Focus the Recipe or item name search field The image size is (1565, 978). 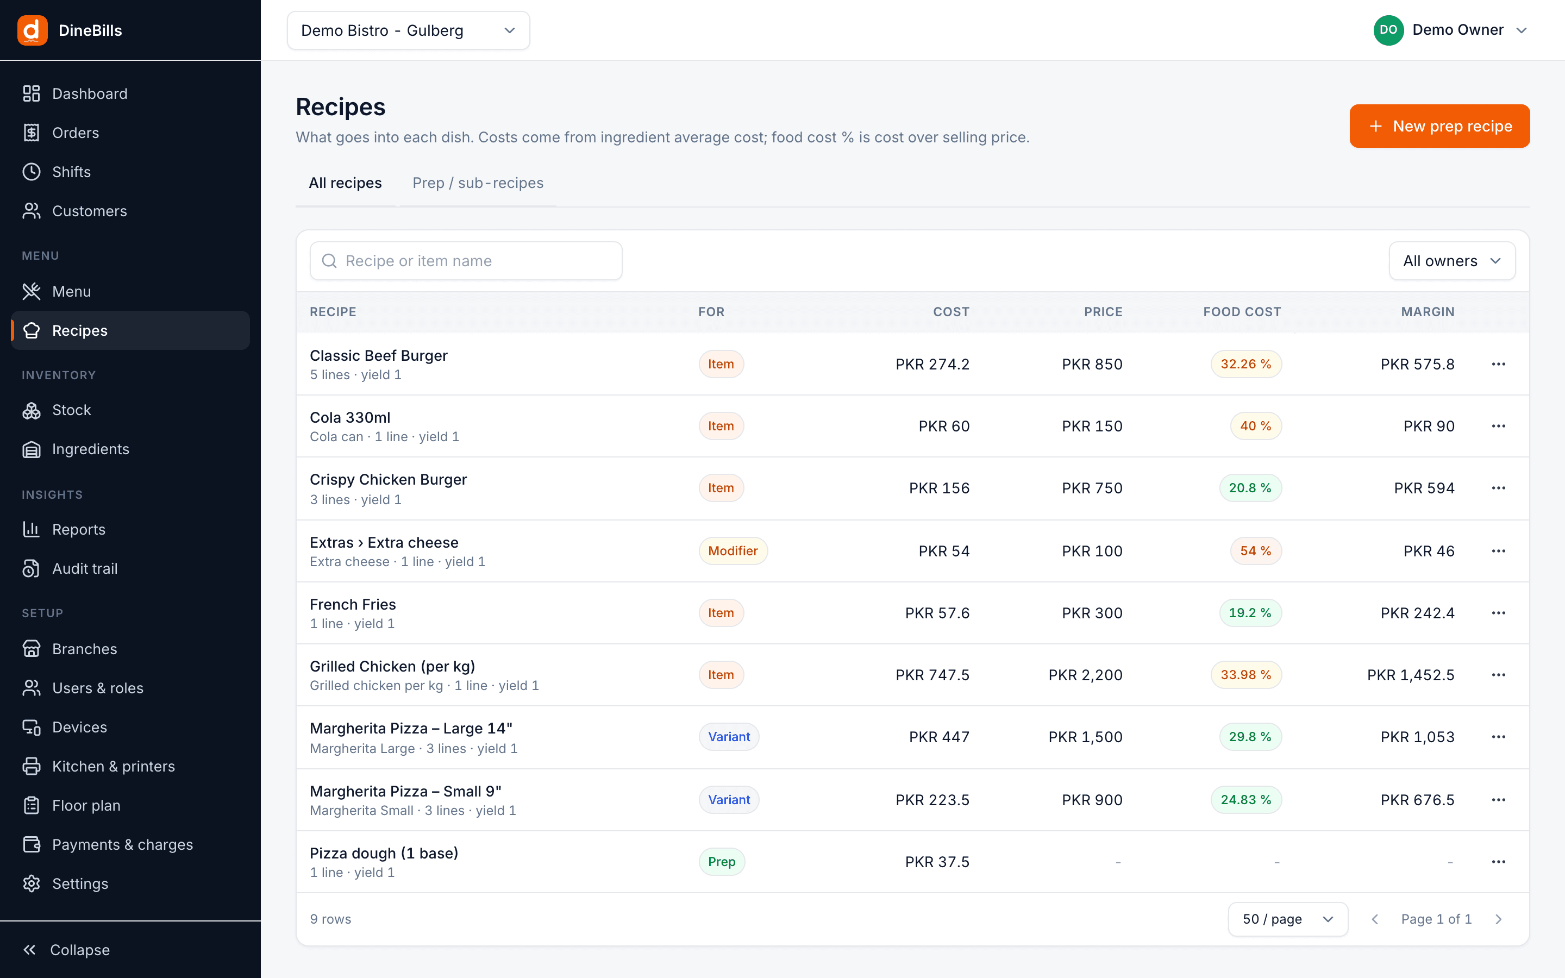[466, 261]
